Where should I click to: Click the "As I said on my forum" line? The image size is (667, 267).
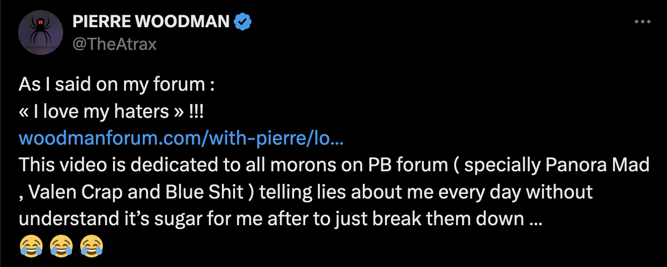click(x=117, y=84)
